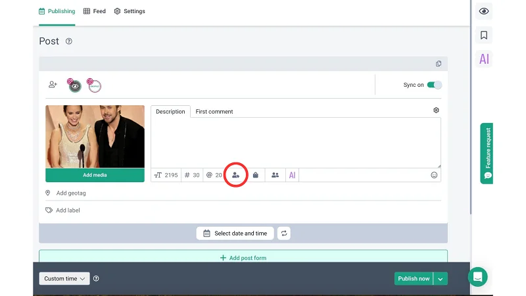526x296 pixels.
Task: Click the copy post icon
Action: click(439, 64)
